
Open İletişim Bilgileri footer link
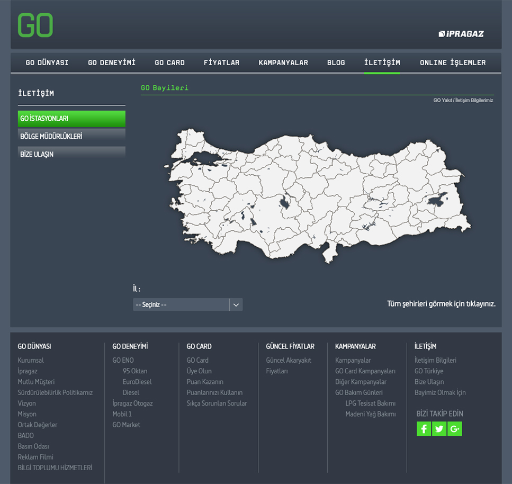pos(435,360)
